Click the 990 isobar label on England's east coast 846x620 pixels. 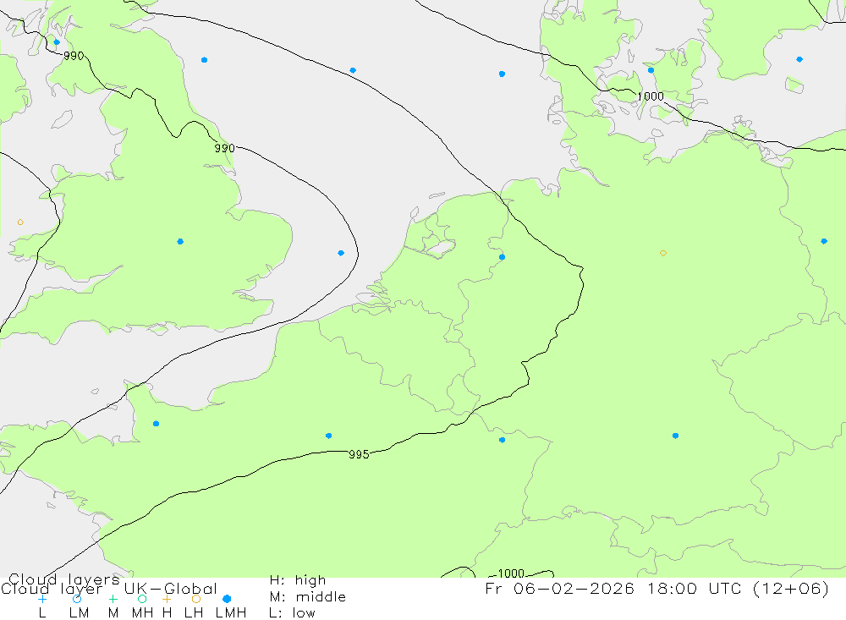tap(224, 148)
